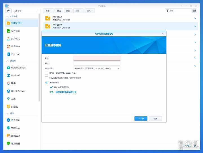The width and height of the screenshot is (203, 153).
Task: Uncheck the admin-only access checkbox
Action: pyautogui.click(x=51, y=87)
